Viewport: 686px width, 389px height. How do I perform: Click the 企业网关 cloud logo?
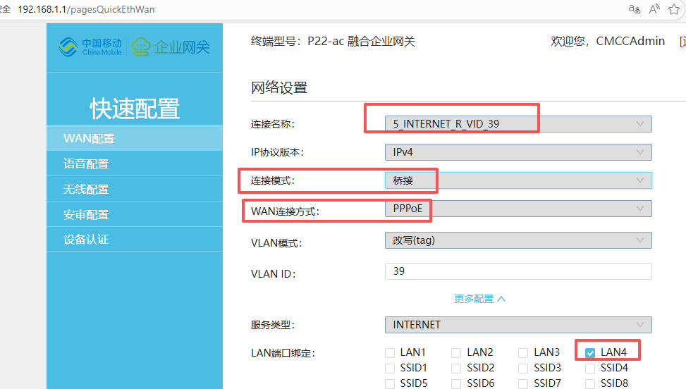point(171,47)
